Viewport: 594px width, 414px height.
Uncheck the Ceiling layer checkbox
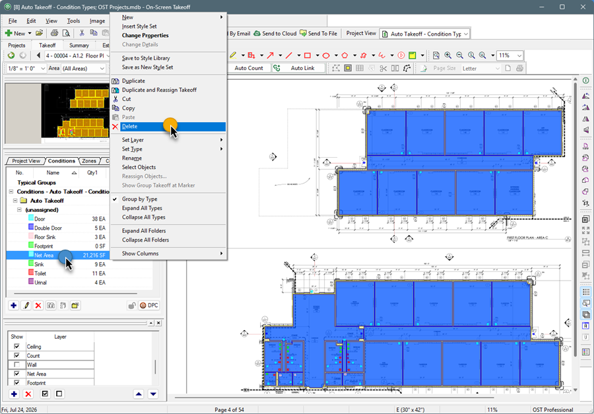click(16, 347)
